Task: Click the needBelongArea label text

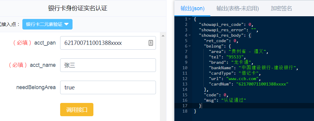Action: tap(36, 87)
